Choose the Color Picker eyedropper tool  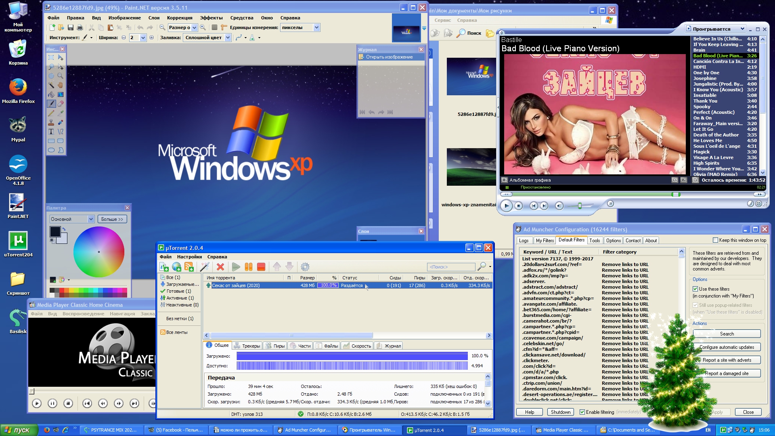[61, 113]
